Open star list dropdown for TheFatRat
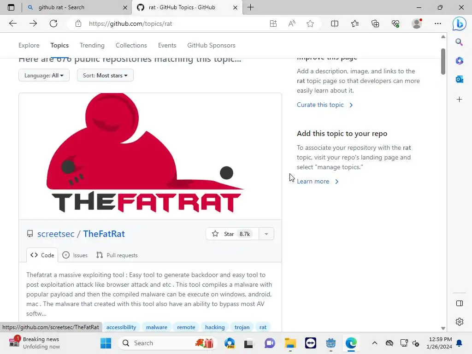The image size is (472, 354). pos(266,234)
